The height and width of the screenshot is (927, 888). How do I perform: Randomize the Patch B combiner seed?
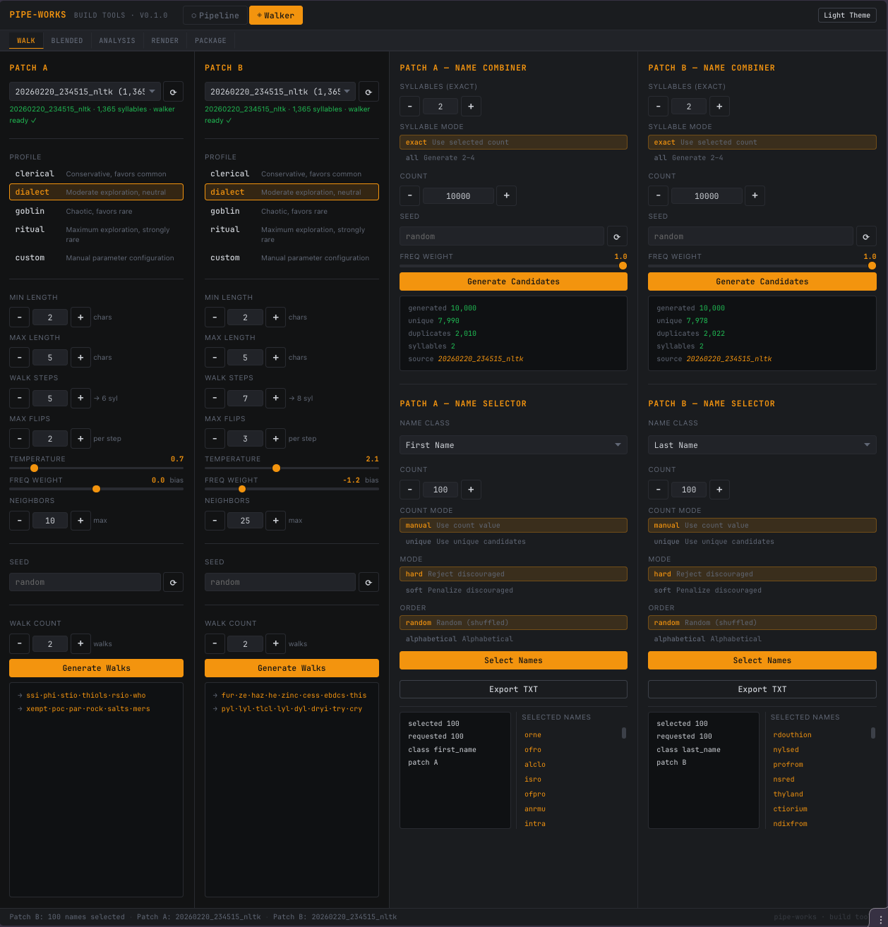866,236
